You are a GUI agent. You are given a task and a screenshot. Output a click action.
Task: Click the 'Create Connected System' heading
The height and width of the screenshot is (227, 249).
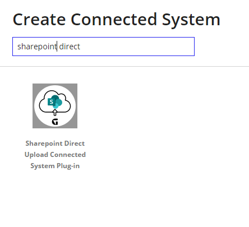tap(117, 20)
